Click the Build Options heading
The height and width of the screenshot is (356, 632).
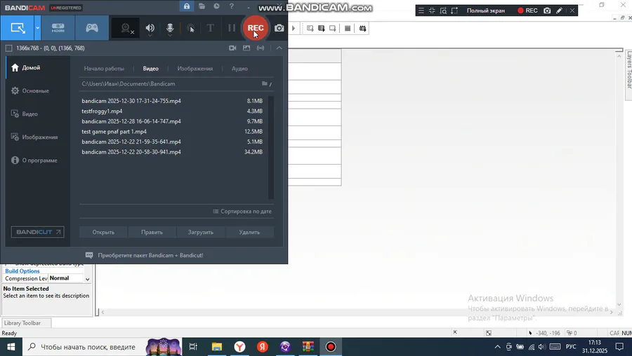coord(22,271)
